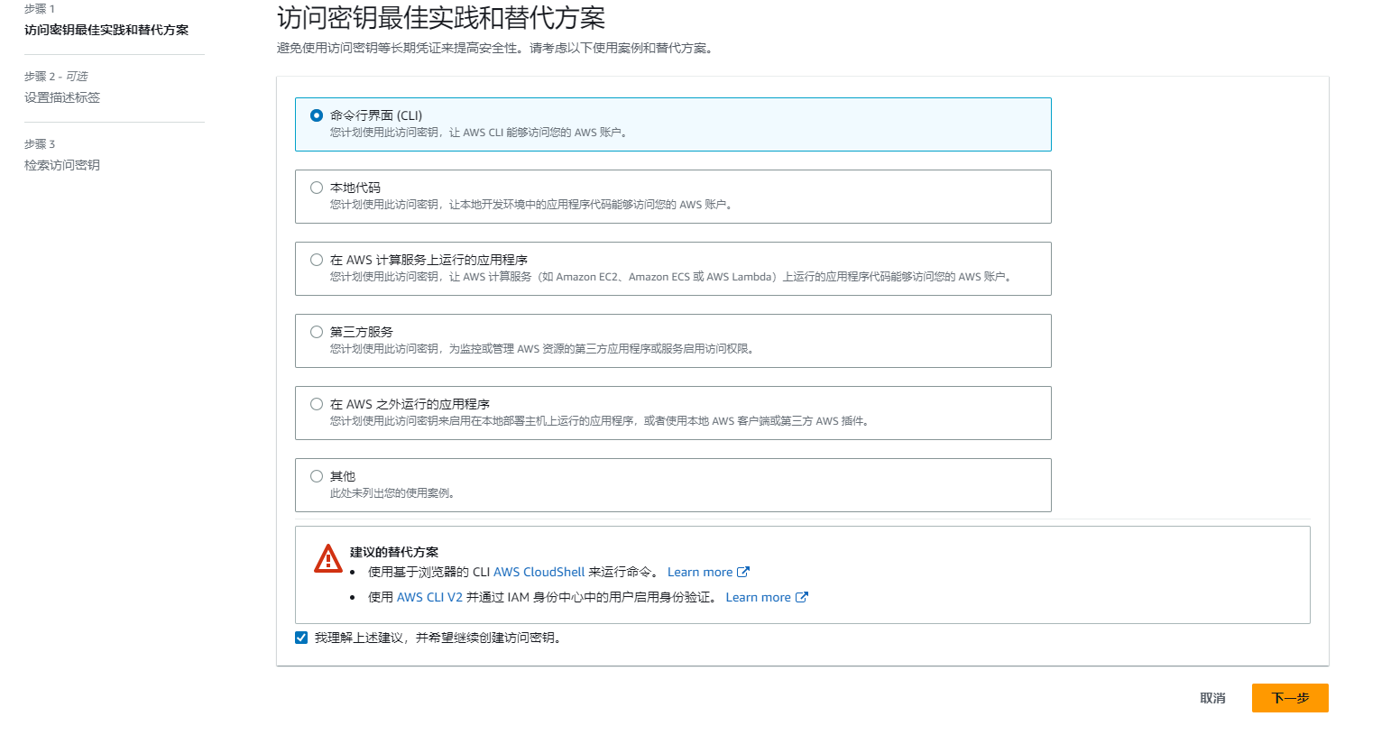Click the 取消 button
1400x744 pixels.
pyautogui.click(x=1212, y=698)
